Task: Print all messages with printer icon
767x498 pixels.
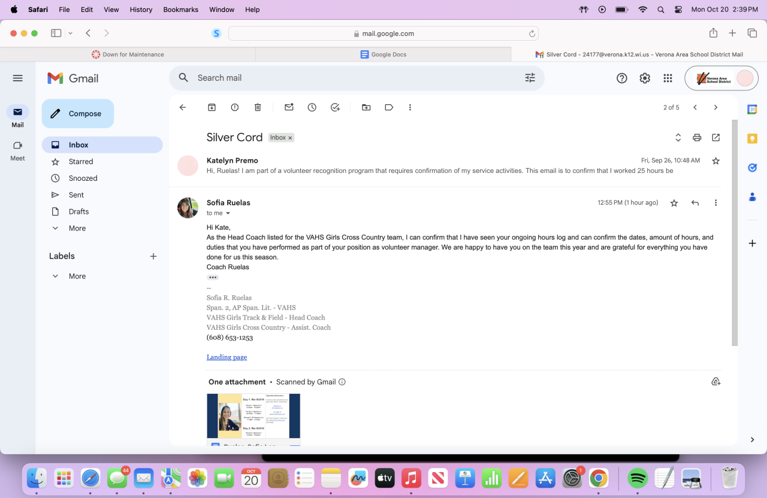Action: (697, 137)
